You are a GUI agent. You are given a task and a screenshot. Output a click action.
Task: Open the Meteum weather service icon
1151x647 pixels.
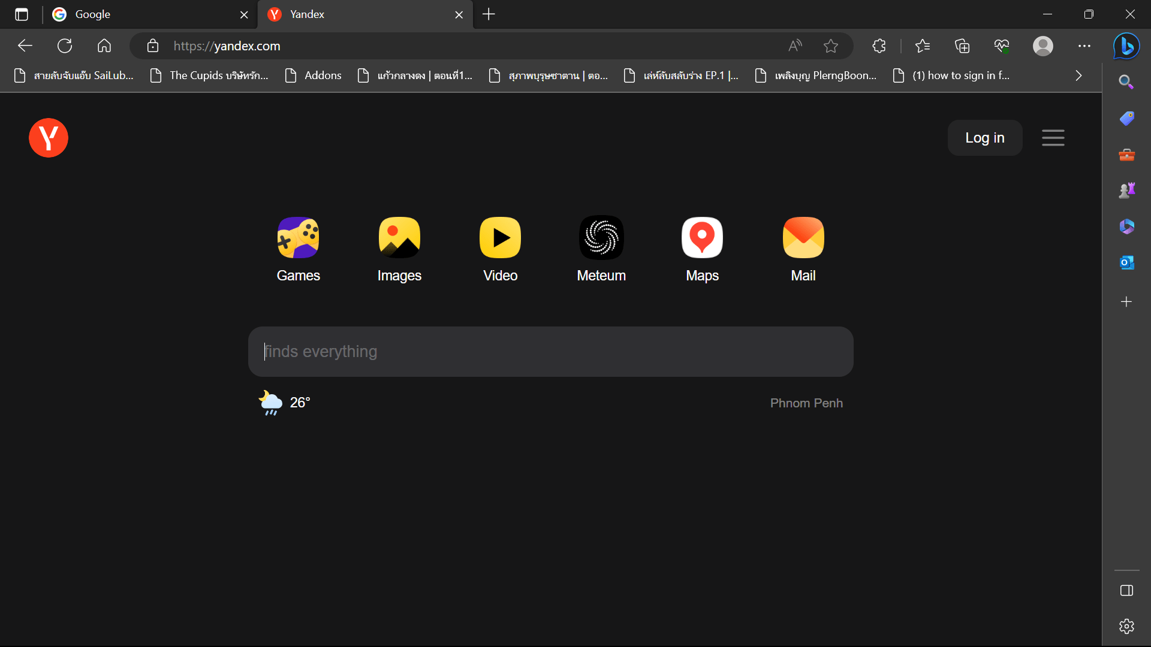pos(601,238)
